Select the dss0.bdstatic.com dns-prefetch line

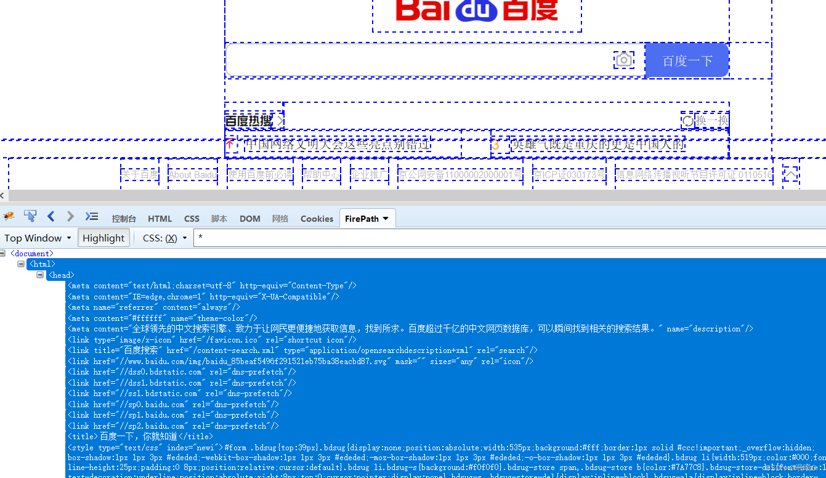point(182,371)
